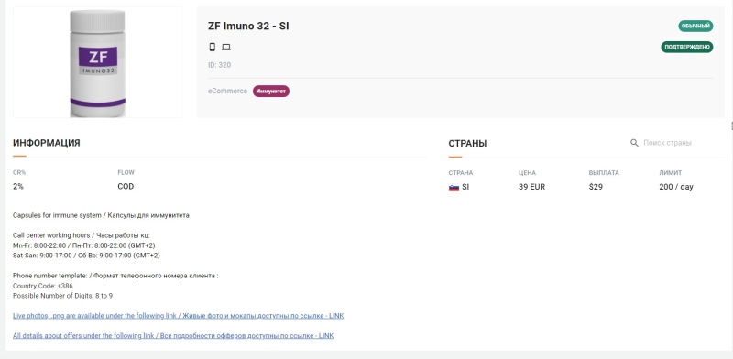
Task: Open the ZF Imuno32 product image
Action: (97, 62)
